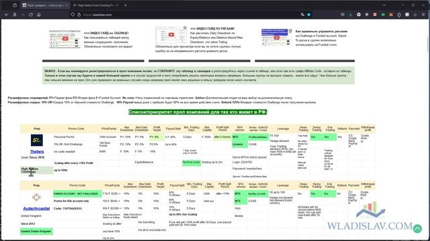Click 'No time Limit' green cell
This screenshot has height=241, width=430.
[x=191, y=162]
